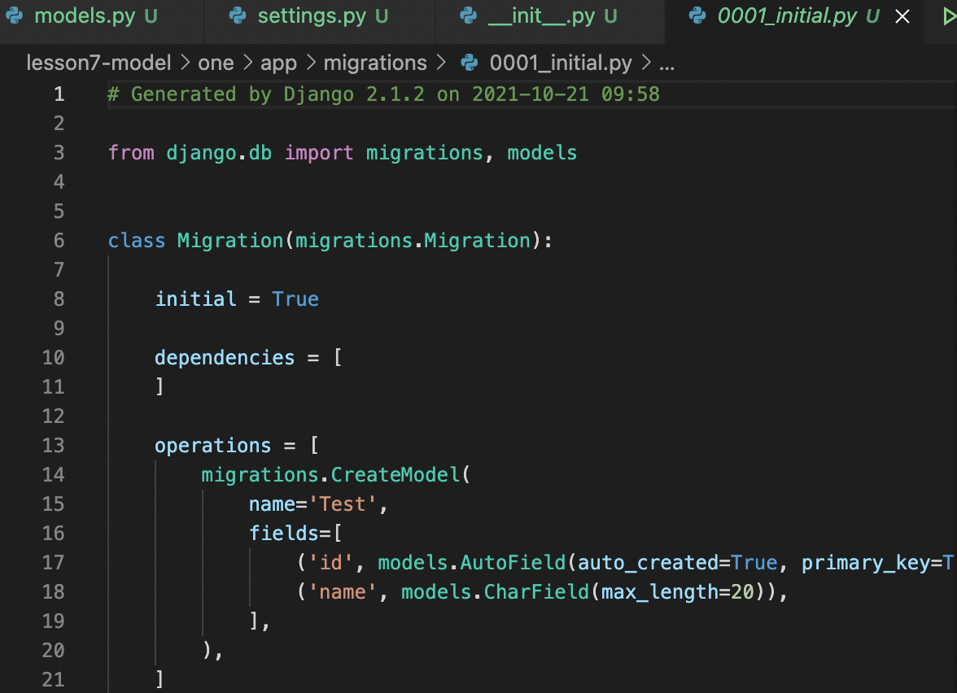The width and height of the screenshot is (957, 693).
Task: Click 'initial' variable on line 8
Action: tap(196, 299)
